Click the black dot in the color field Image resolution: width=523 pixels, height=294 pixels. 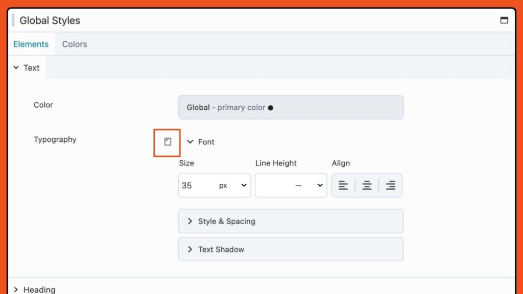coord(271,107)
